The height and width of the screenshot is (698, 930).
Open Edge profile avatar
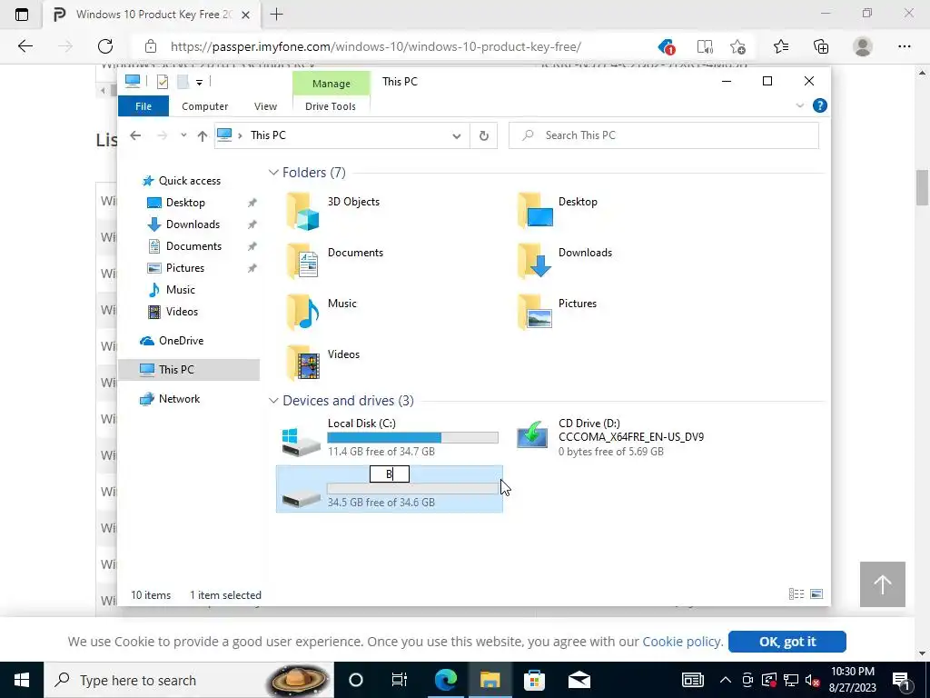pyautogui.click(x=863, y=46)
